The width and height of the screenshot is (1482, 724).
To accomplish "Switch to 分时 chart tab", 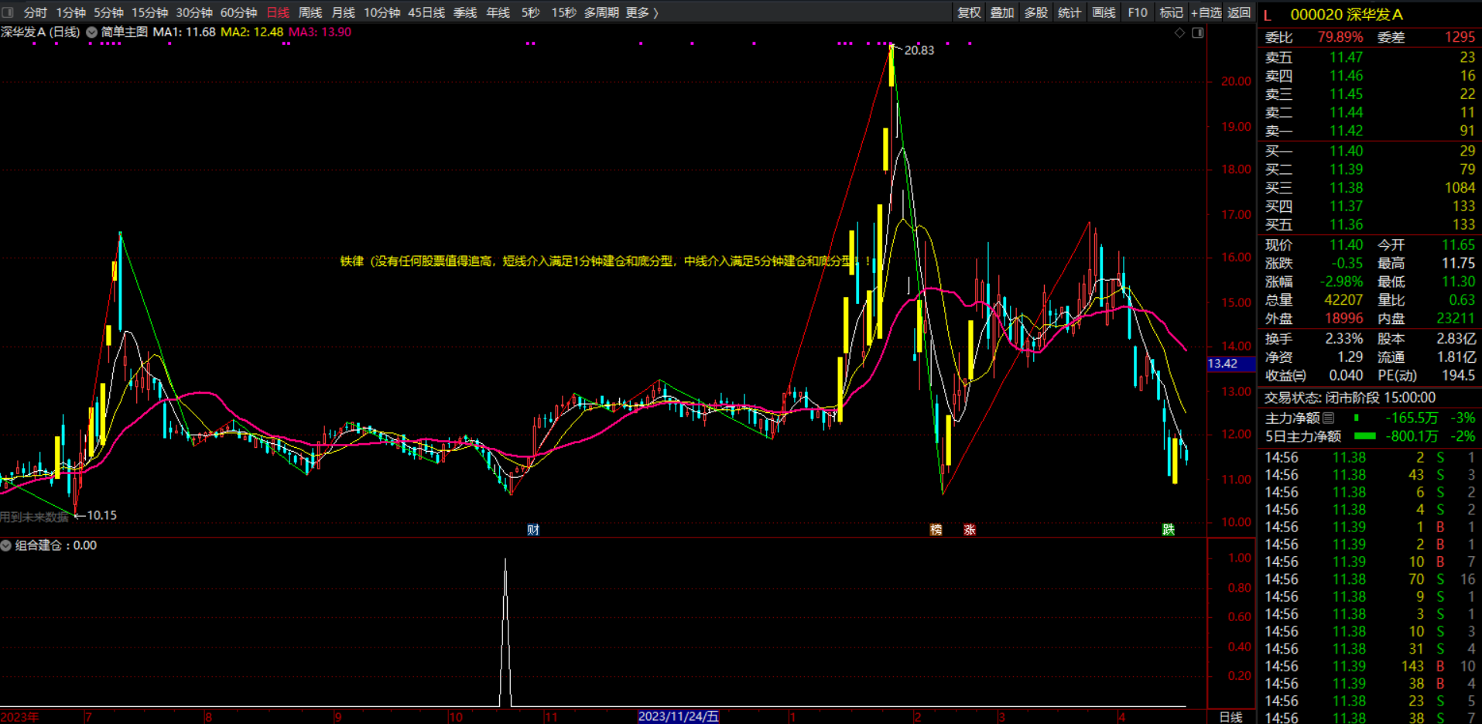I will tap(35, 12).
